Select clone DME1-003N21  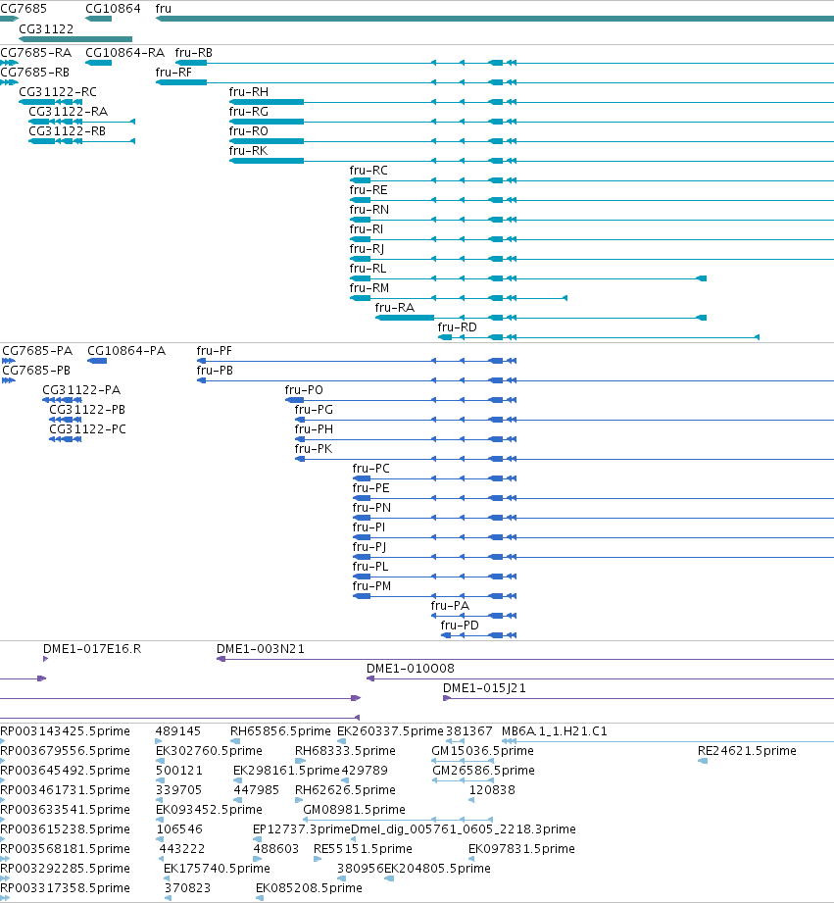coord(260,648)
